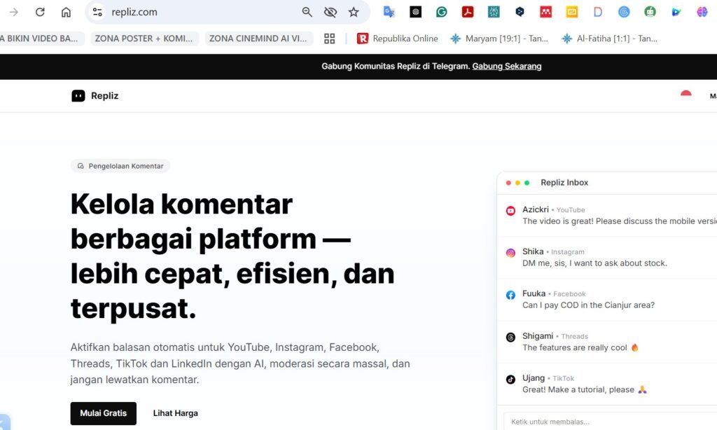This screenshot has height=430, width=717.
Task: Select Shigami's Threads comment in inbox
Action: click(607, 342)
